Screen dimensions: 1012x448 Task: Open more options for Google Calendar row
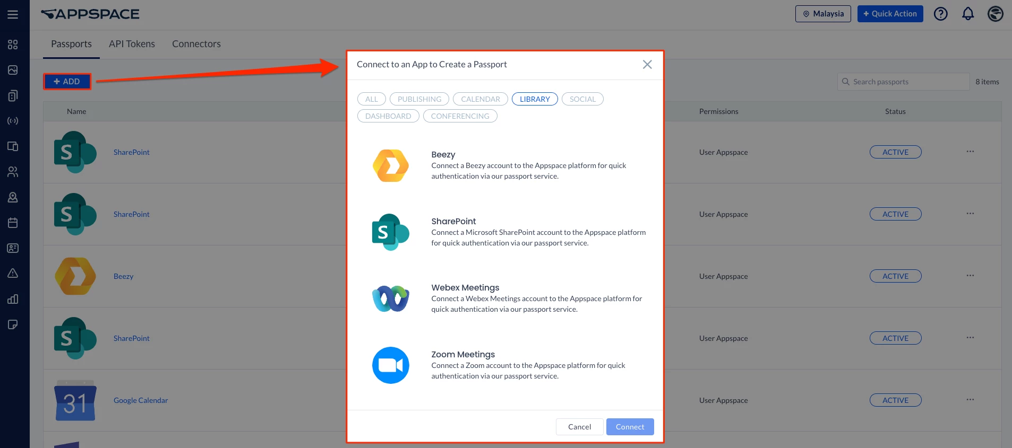pyautogui.click(x=970, y=400)
